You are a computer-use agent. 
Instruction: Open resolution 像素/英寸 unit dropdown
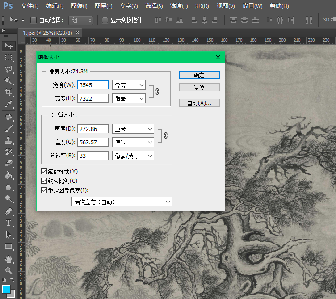pos(133,156)
